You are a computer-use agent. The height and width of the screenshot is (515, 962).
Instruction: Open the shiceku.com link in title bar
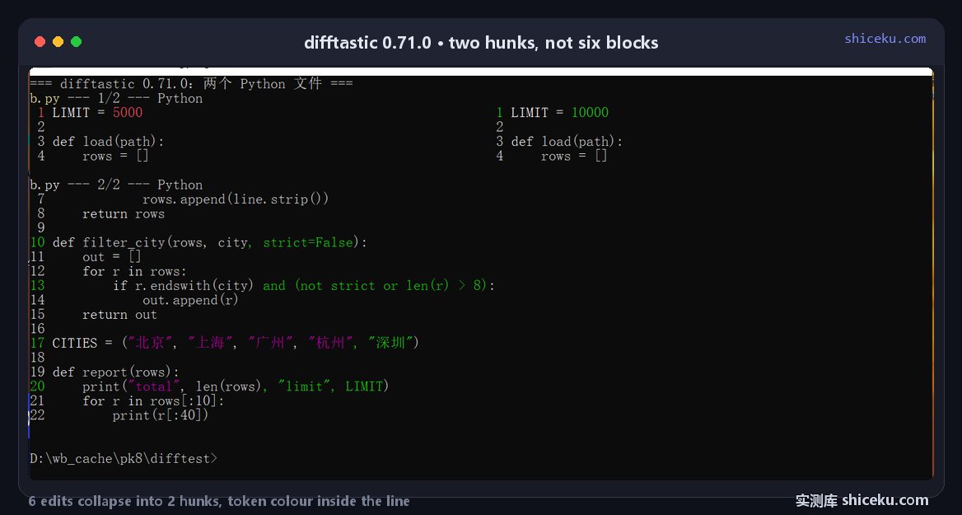point(885,39)
